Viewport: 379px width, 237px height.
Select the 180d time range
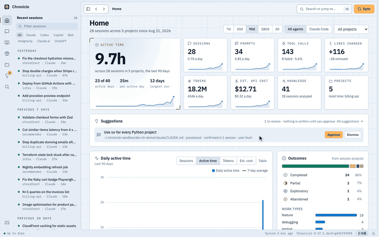coord(265,29)
